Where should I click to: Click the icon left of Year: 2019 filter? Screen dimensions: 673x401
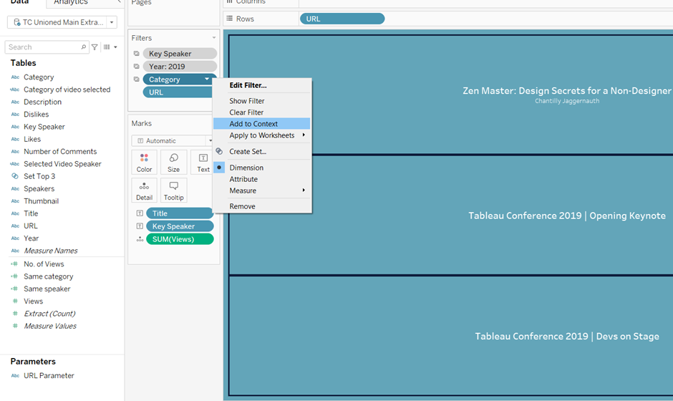137,67
